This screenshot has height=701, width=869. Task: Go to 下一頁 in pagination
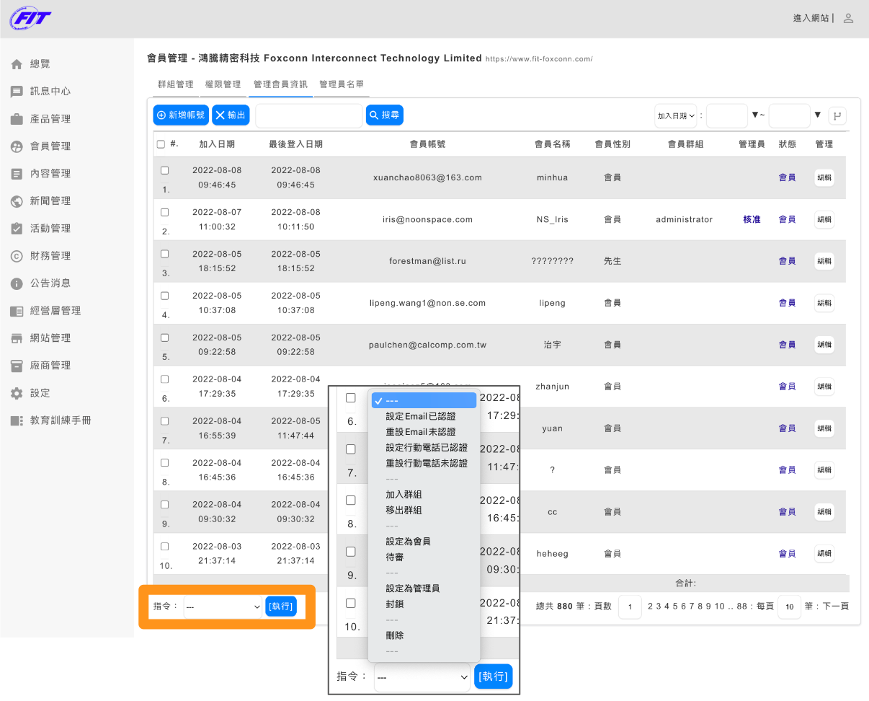836,607
